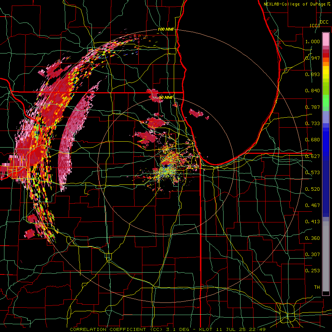Click the 0.520 color scale value
332x332 pixels.
coord(312,189)
